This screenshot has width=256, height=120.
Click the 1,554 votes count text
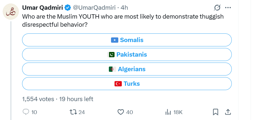click(38, 99)
